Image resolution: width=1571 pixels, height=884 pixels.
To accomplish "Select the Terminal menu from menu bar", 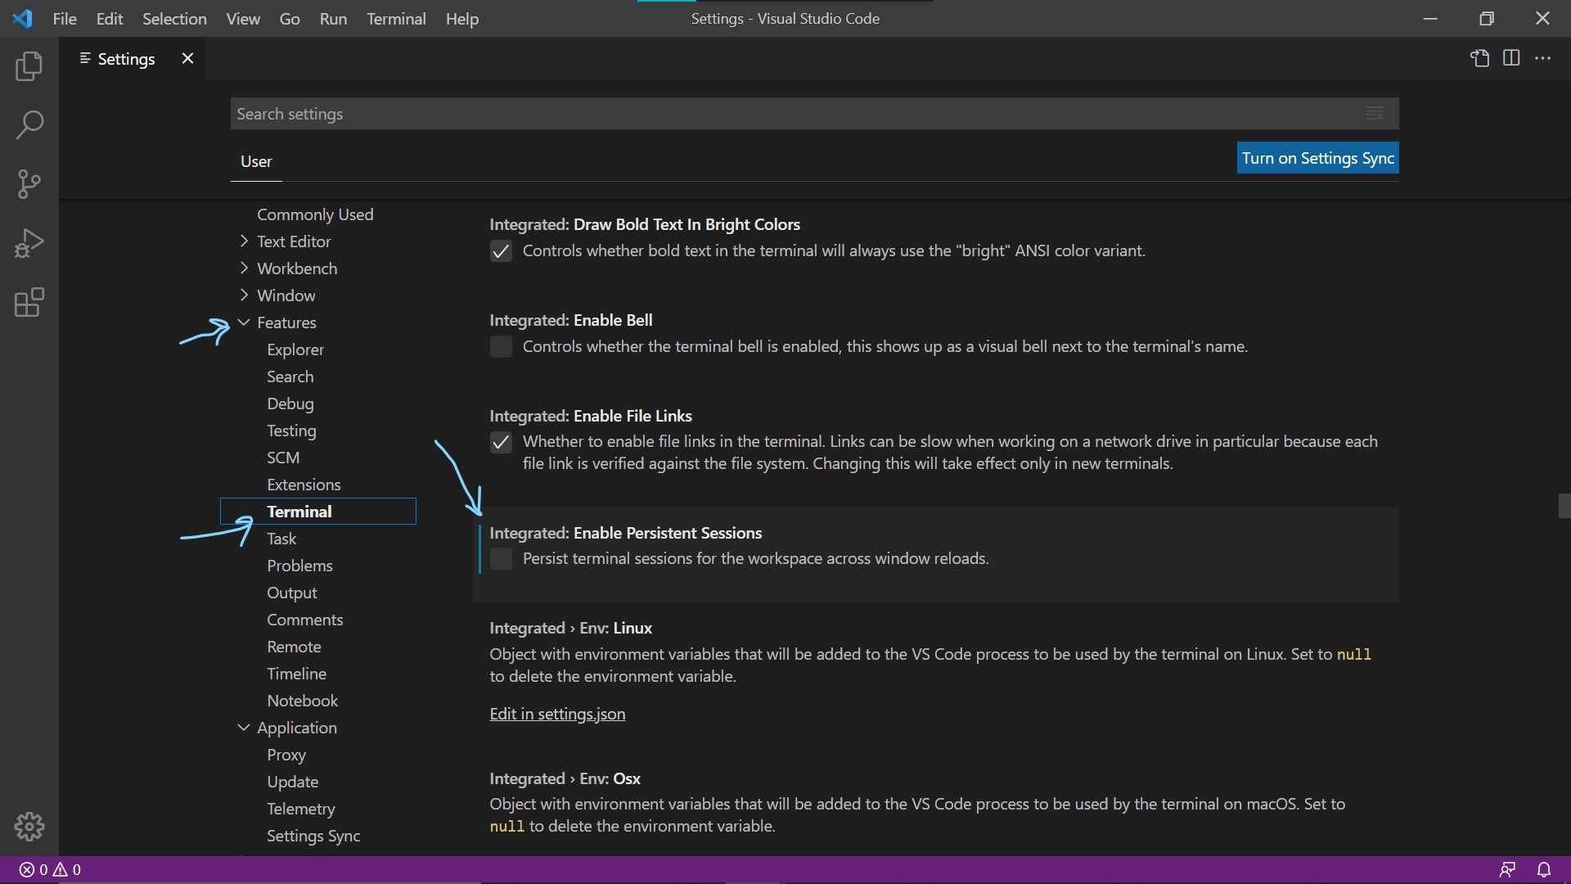I will tap(396, 18).
